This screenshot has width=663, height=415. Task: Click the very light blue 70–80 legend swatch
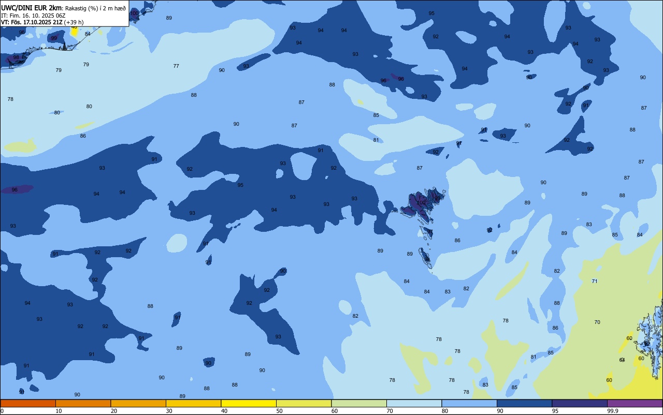[414, 403]
